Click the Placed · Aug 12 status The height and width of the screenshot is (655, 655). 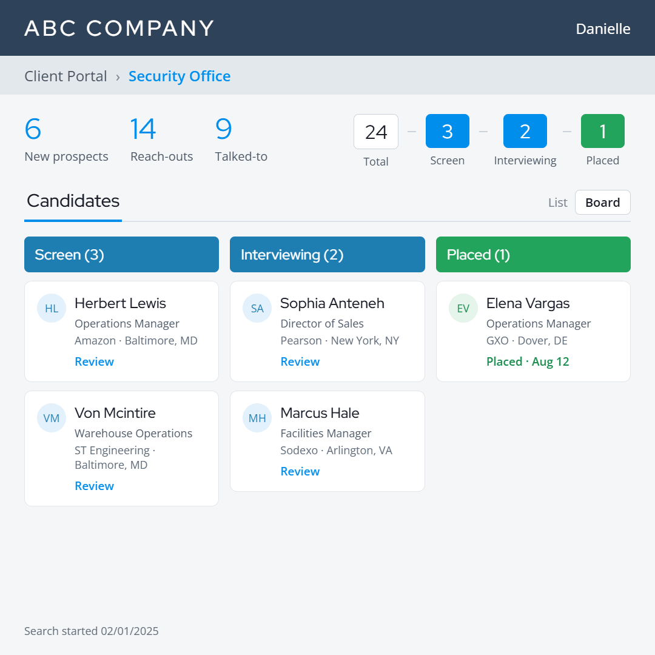(528, 361)
